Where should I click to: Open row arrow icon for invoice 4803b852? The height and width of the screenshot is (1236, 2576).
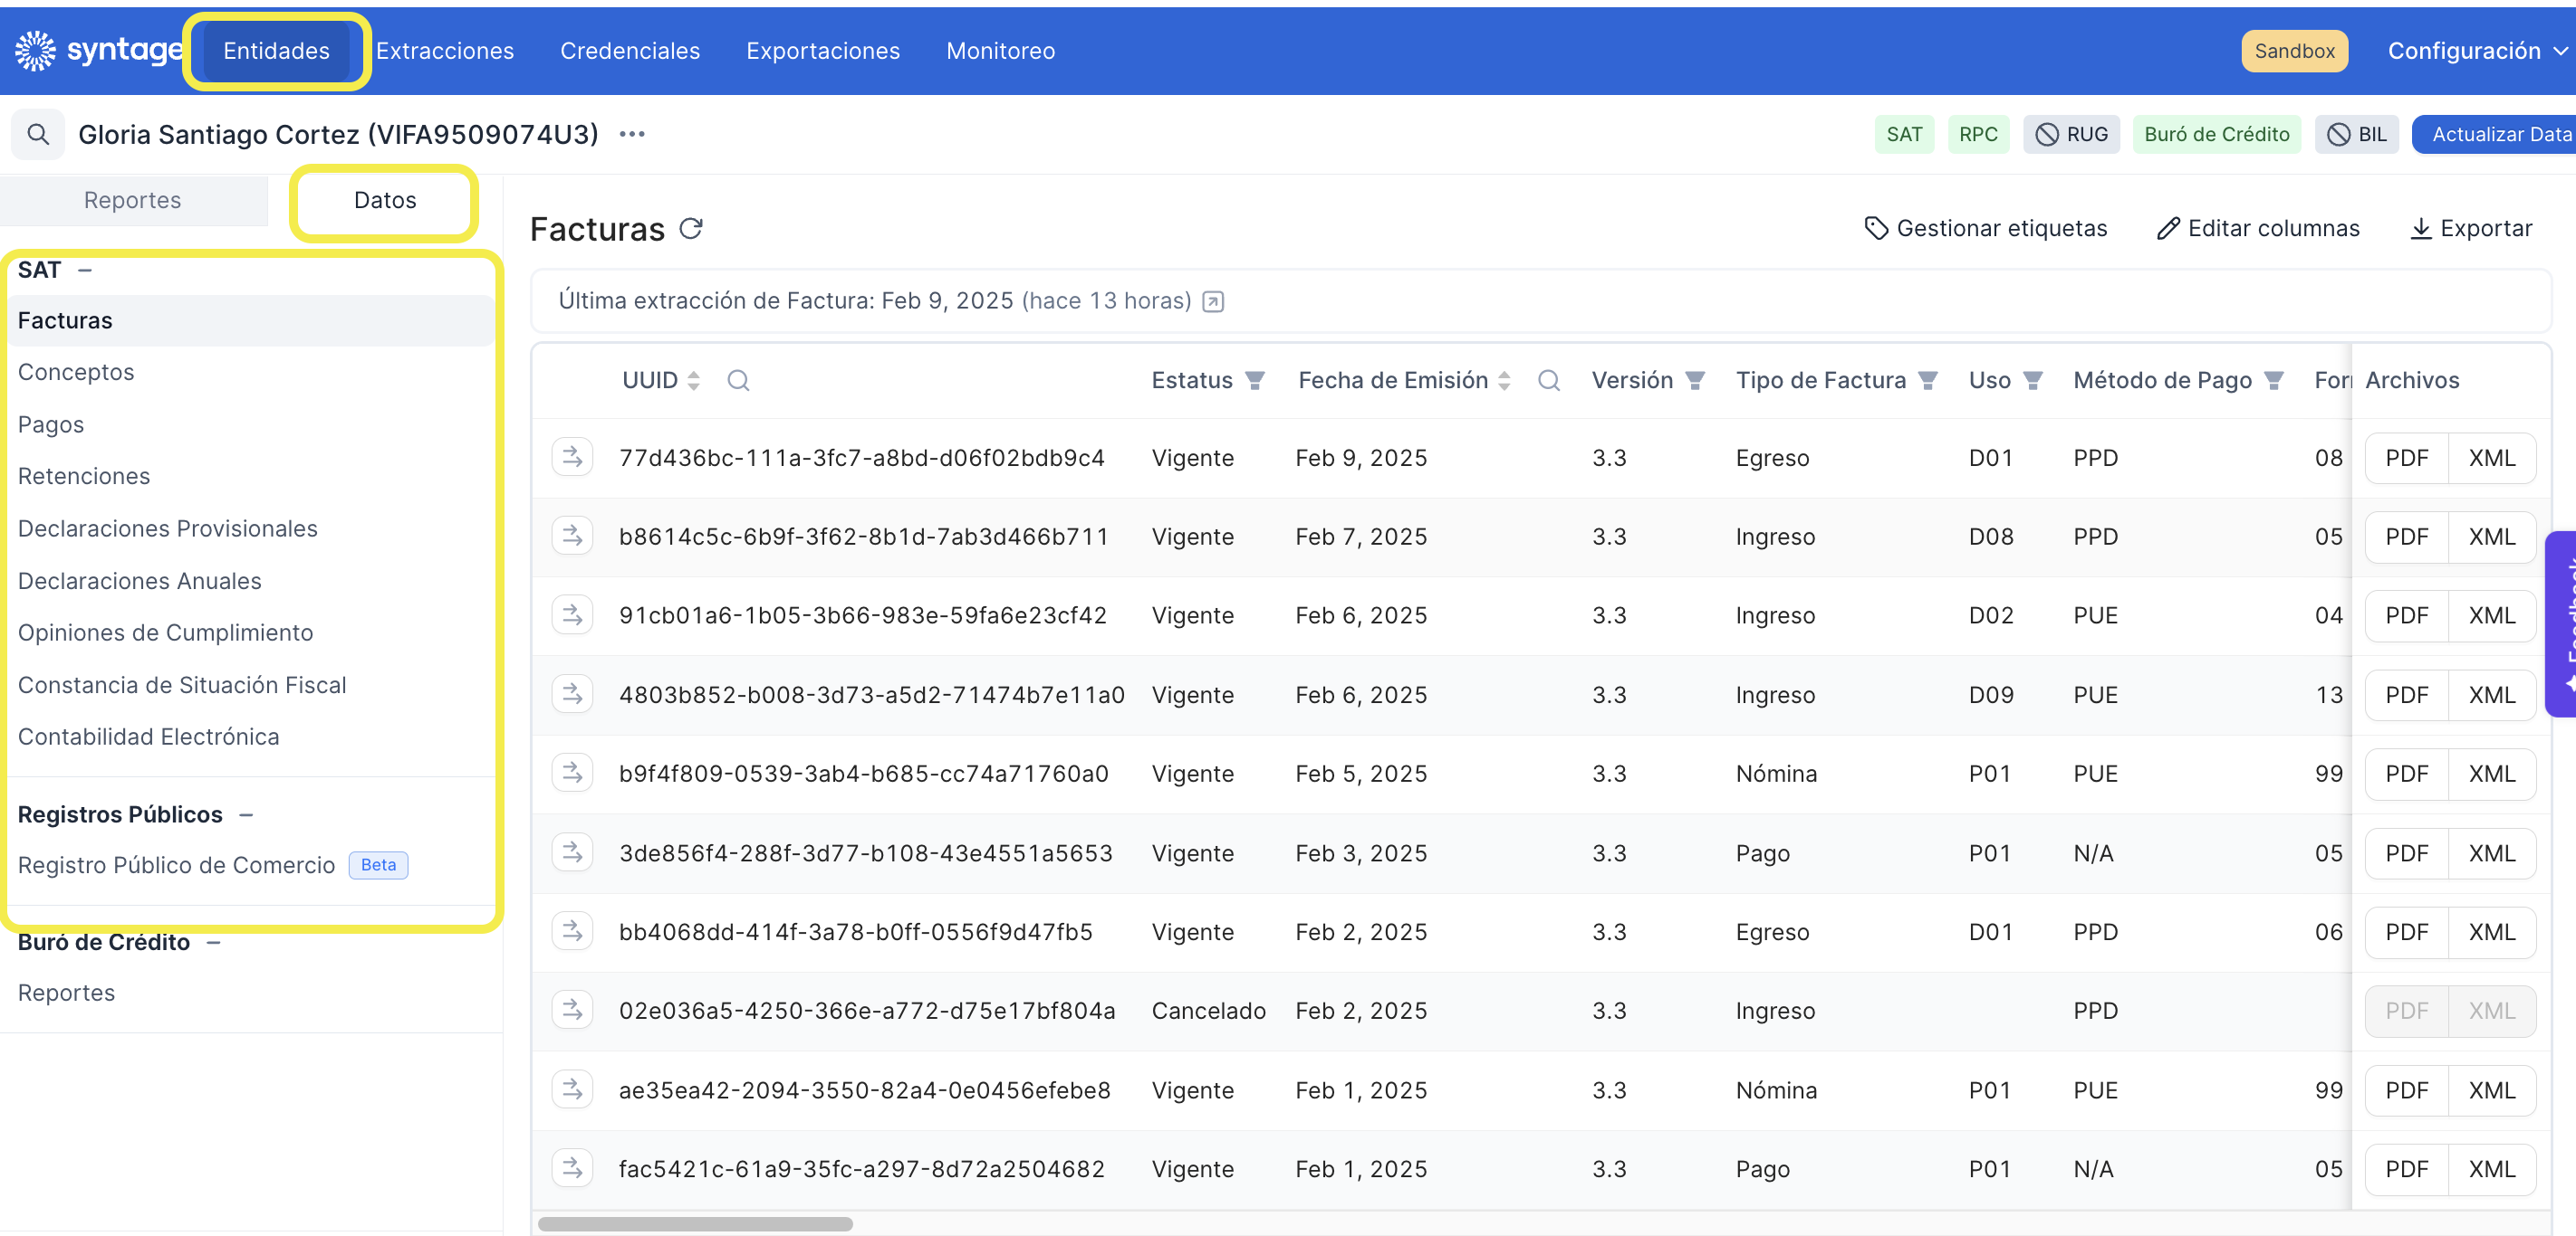pos(572,693)
